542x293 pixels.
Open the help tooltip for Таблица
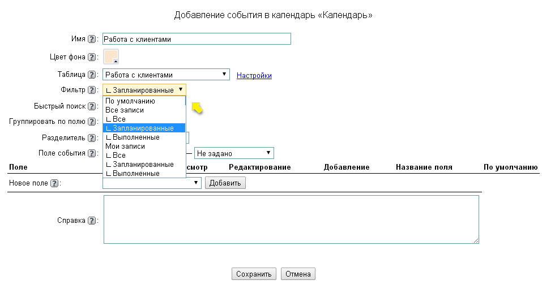click(x=92, y=75)
